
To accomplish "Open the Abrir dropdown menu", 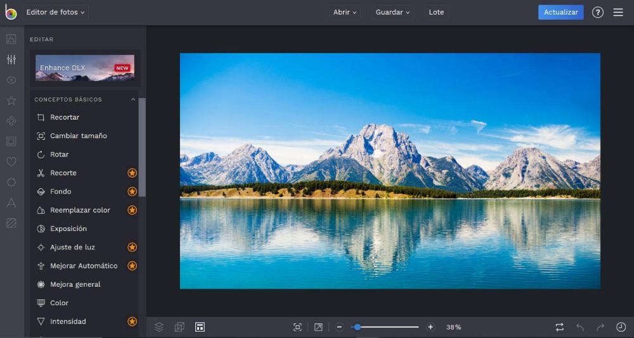I will pos(345,12).
